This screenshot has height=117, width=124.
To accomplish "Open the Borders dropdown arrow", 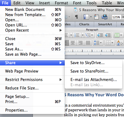I will pyautogui.click(x=112, y=43).
